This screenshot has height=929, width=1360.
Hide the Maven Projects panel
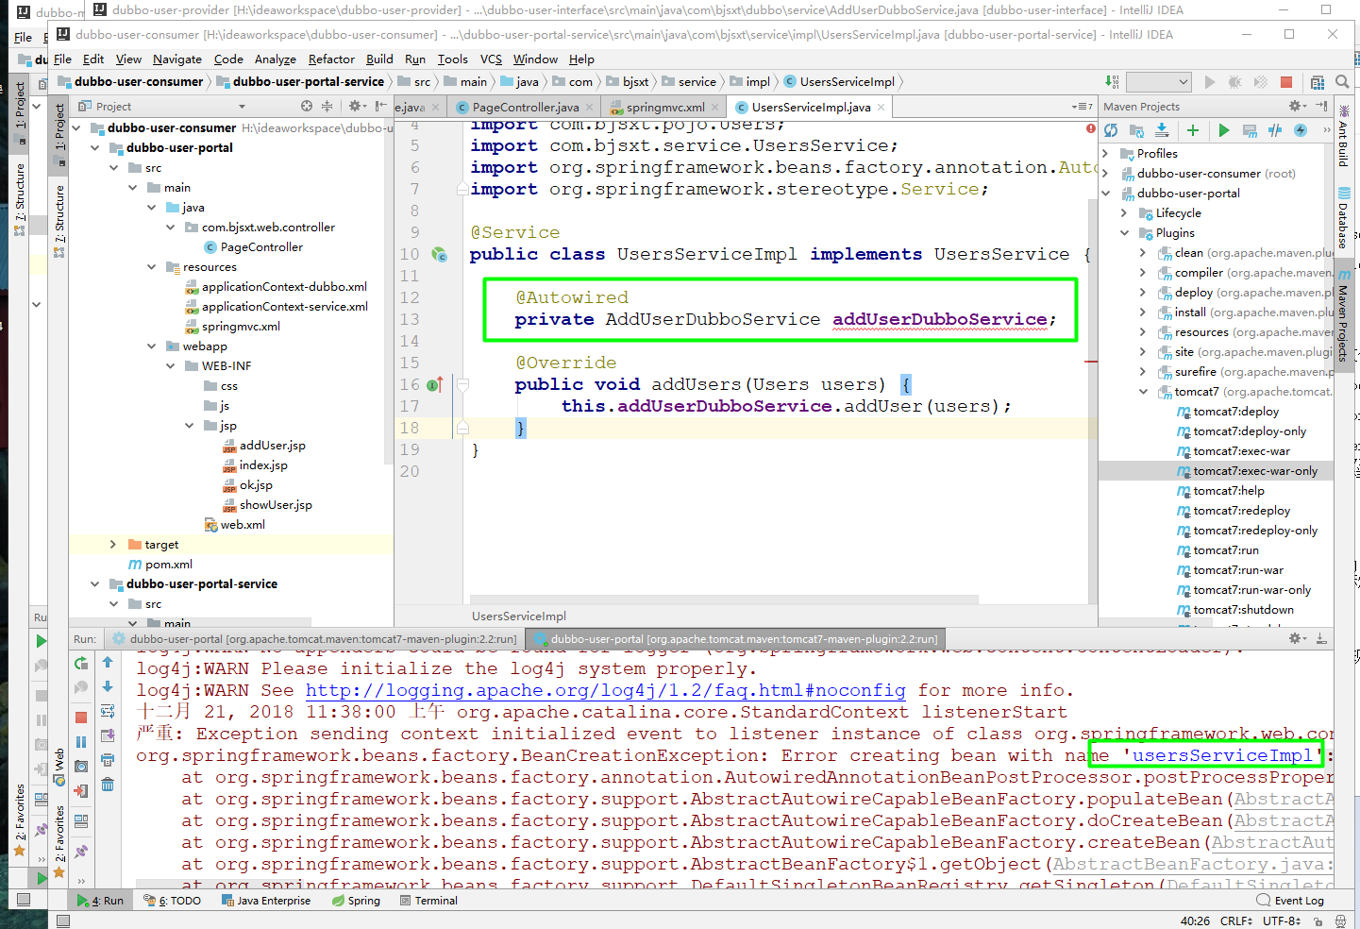pyautogui.click(x=1321, y=106)
